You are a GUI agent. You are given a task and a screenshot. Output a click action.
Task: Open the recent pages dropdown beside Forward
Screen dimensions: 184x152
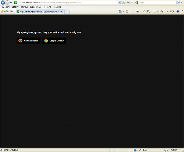coord(11,3)
